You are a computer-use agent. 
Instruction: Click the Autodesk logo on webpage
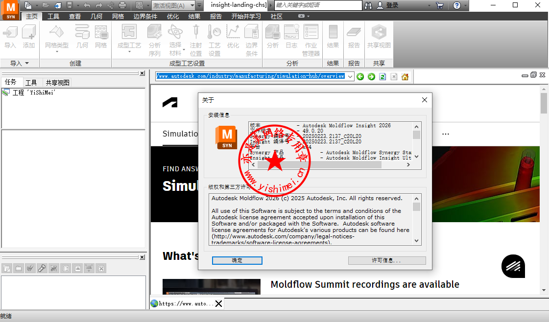pos(170,103)
